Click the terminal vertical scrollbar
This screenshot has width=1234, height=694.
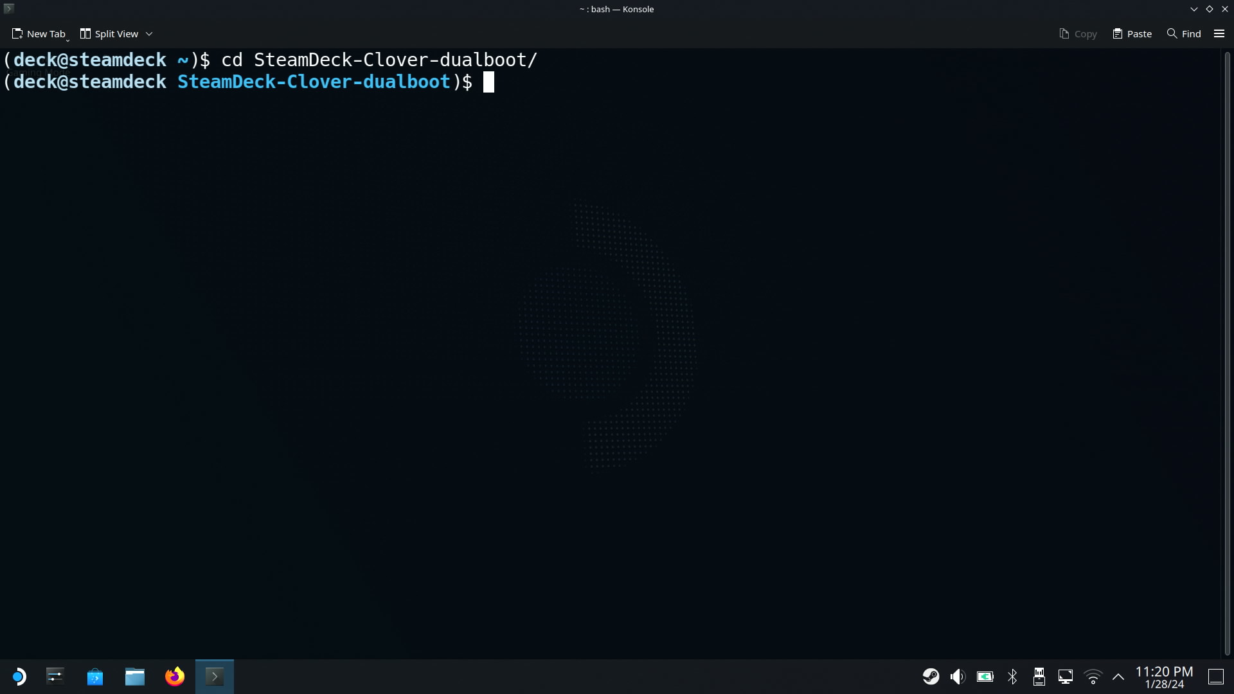1226,353
